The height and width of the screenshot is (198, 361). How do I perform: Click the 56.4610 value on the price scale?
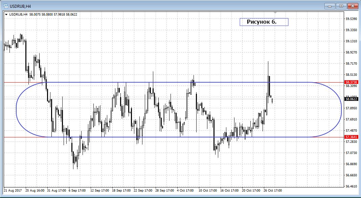(x=351, y=186)
